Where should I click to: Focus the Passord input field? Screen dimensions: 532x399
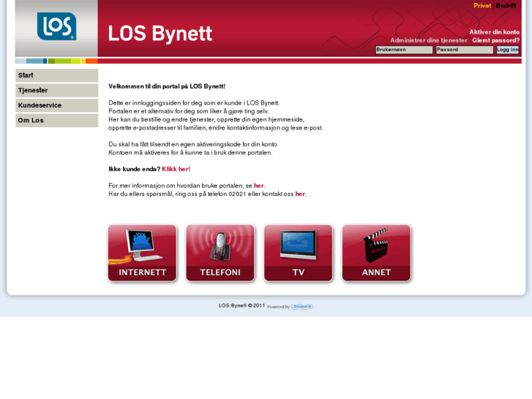point(465,50)
